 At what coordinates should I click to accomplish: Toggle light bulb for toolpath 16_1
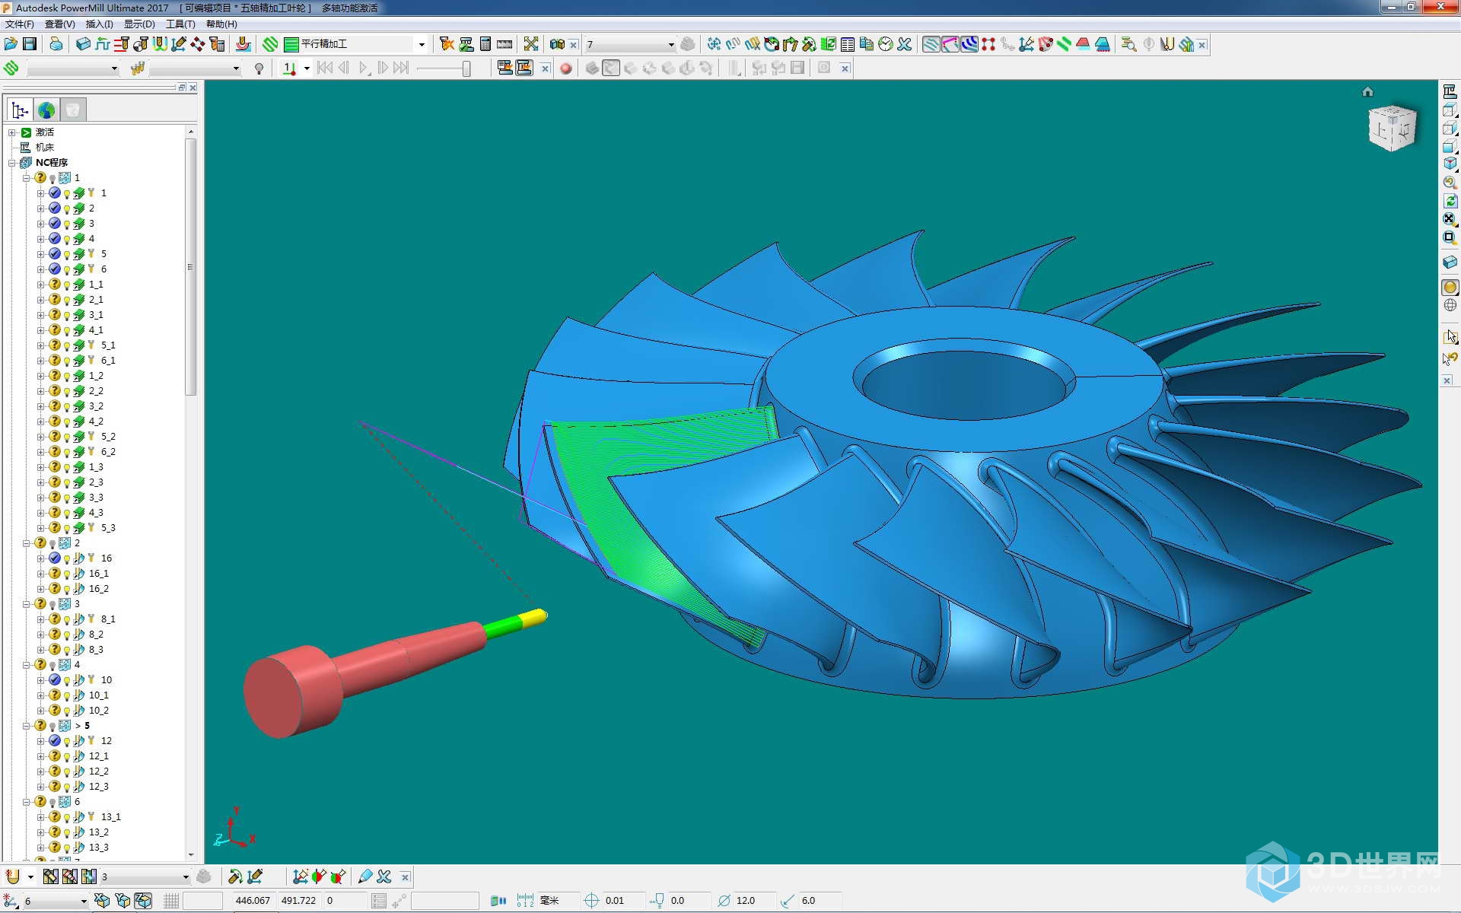point(67,574)
